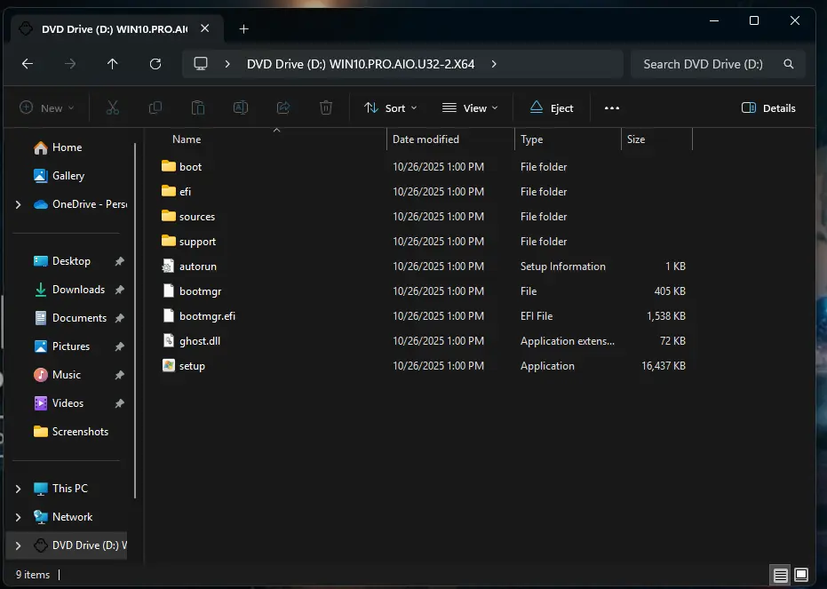Expand chevron after monitor icon in address bar
Screen dimensions: 827x589
(x=227, y=64)
